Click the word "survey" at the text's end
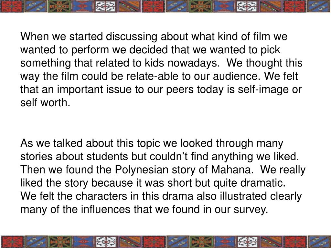Viewport: 331px width, 248px height. [x=251, y=209]
